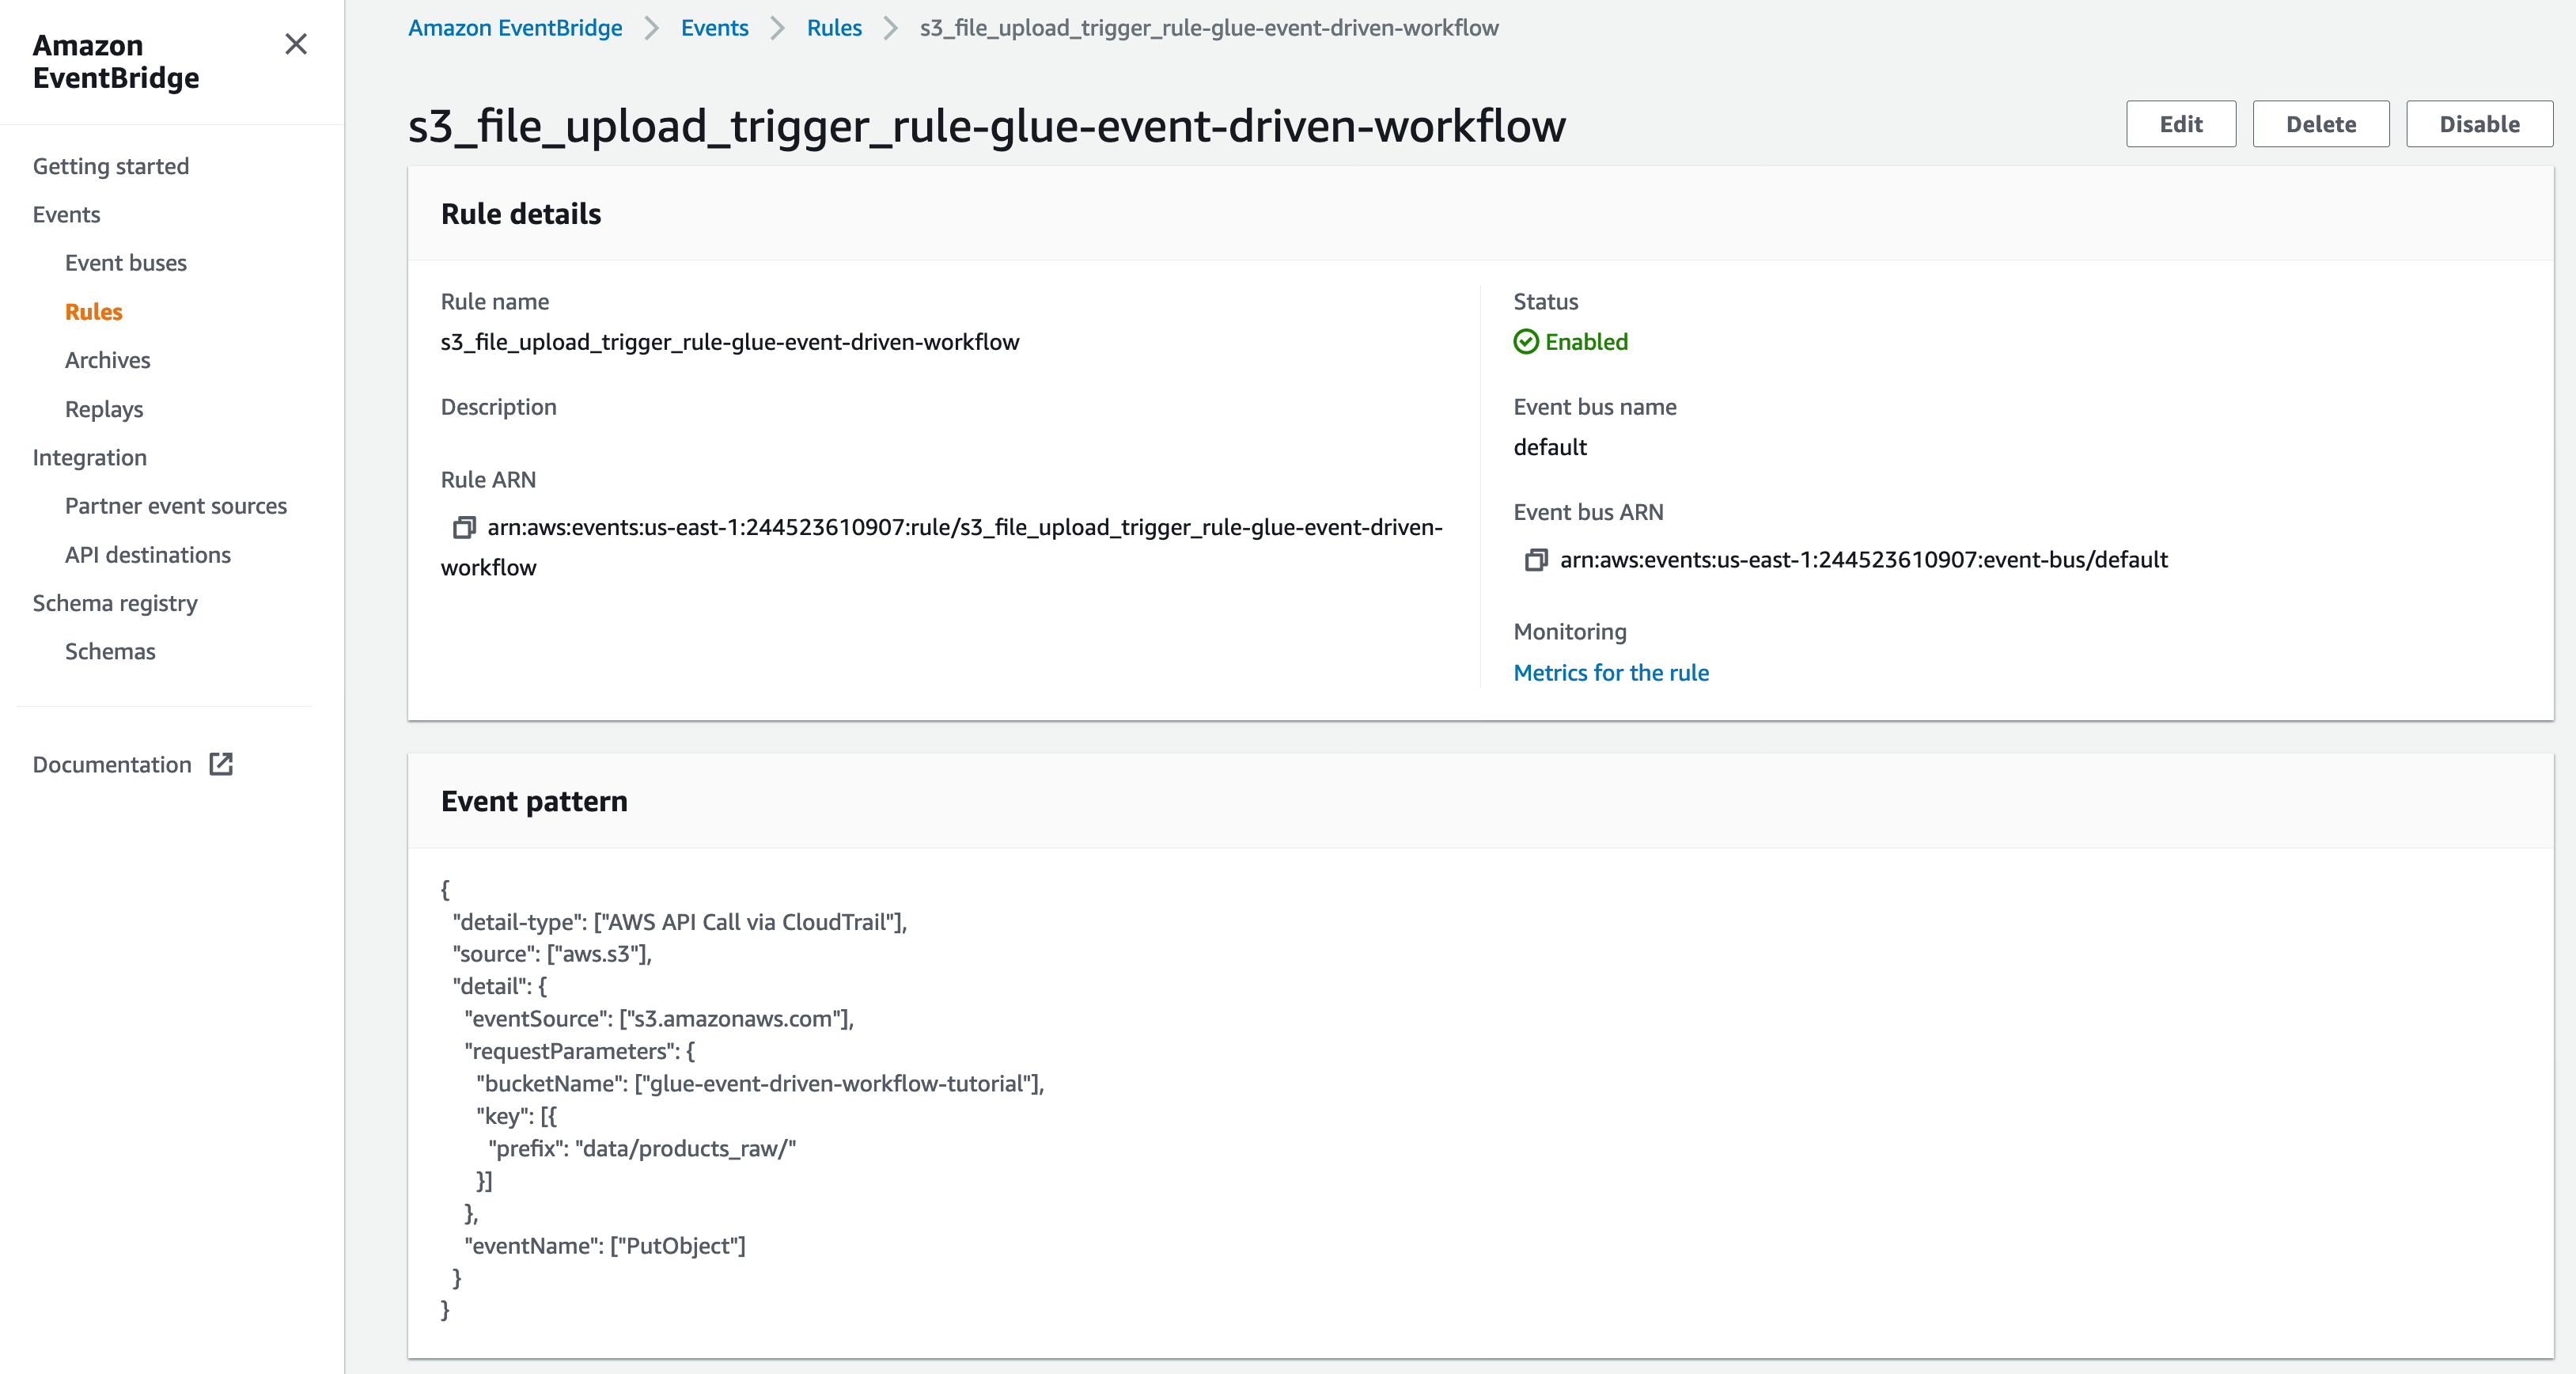Screen dimensions: 2576x1374
Task: Open the Rules breadcrumb link
Action: pos(833,28)
